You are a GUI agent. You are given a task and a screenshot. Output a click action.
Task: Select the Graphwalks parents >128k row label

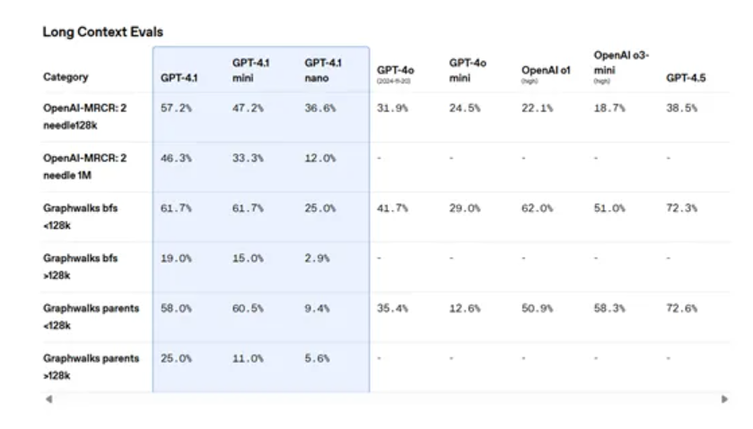(x=92, y=367)
